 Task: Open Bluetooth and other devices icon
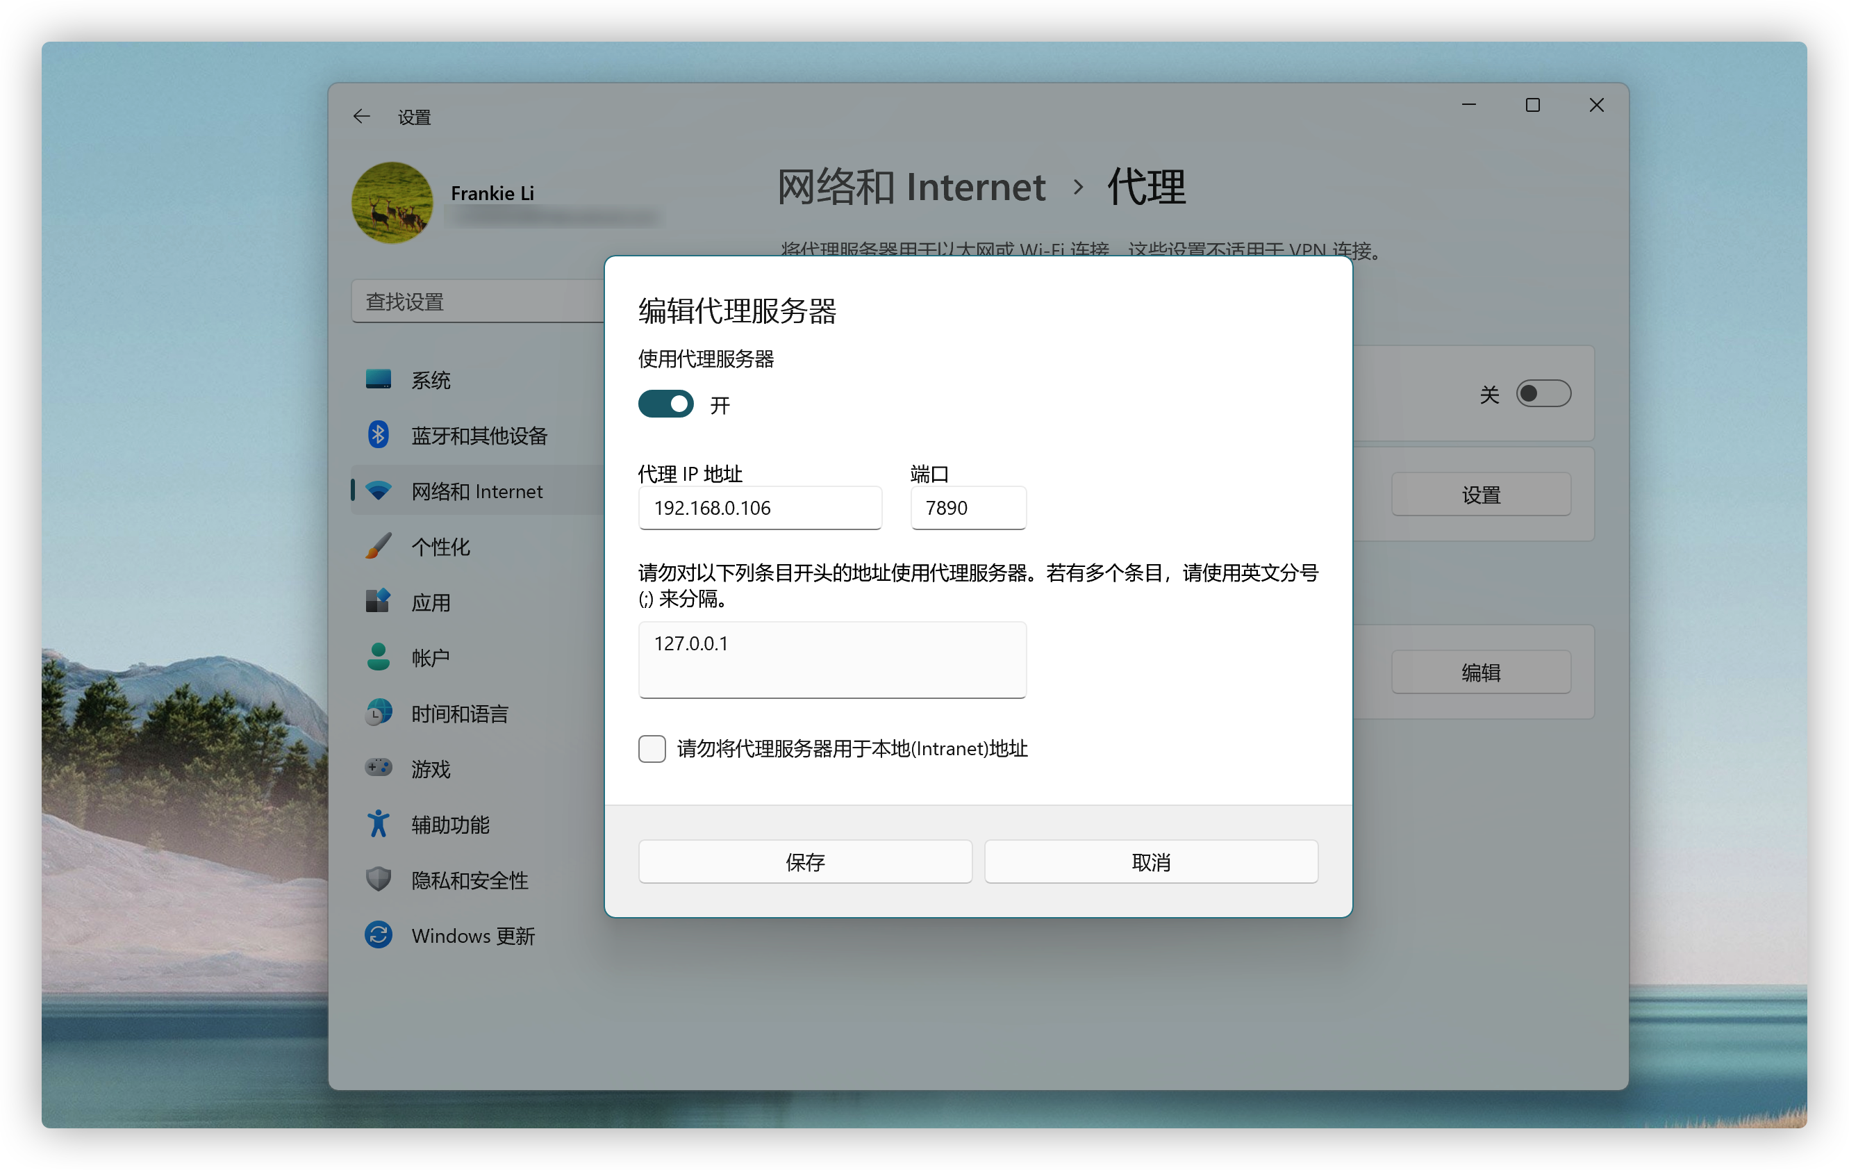click(378, 435)
